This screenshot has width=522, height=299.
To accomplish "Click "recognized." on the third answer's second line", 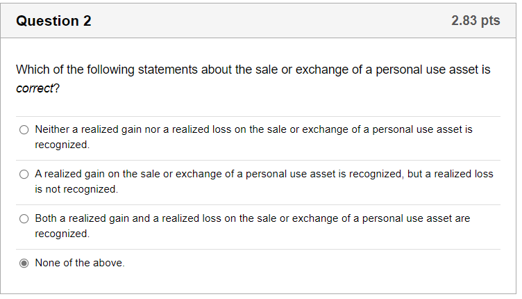I will click(x=62, y=234).
